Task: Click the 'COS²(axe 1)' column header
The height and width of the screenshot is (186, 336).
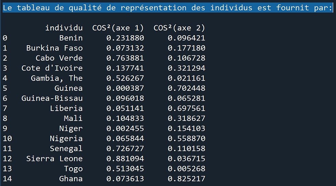Action: point(118,28)
